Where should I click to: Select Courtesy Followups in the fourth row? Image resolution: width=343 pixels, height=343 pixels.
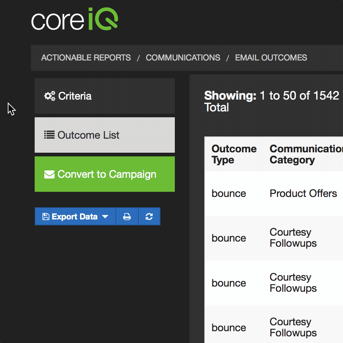coord(293,328)
